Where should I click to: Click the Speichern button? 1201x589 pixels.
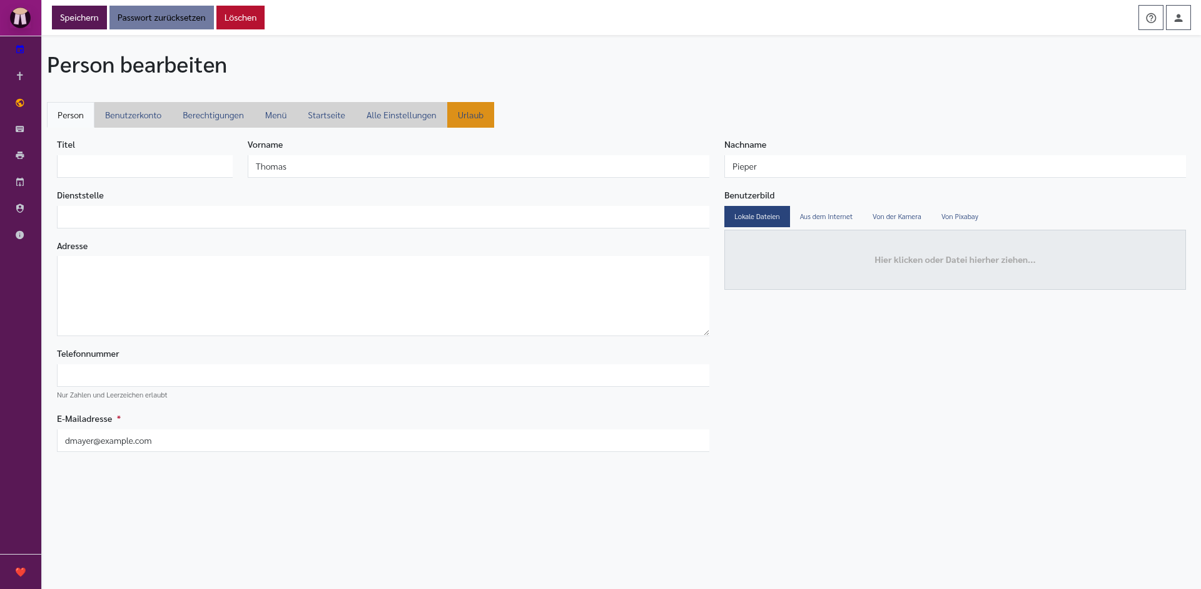pos(79,18)
